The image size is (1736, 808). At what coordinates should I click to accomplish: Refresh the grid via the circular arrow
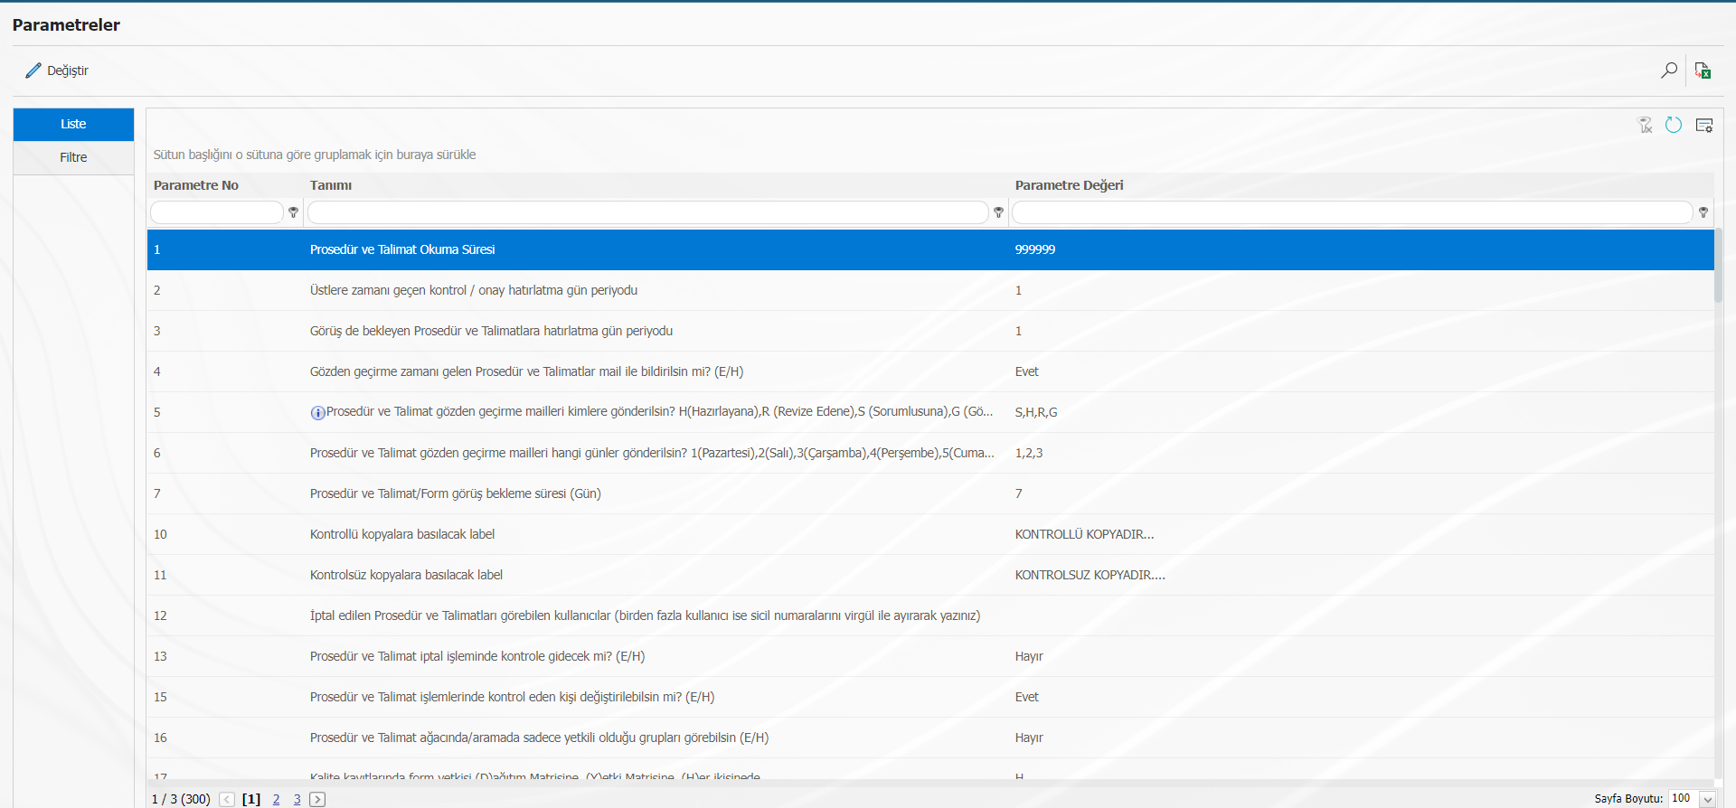(1674, 125)
